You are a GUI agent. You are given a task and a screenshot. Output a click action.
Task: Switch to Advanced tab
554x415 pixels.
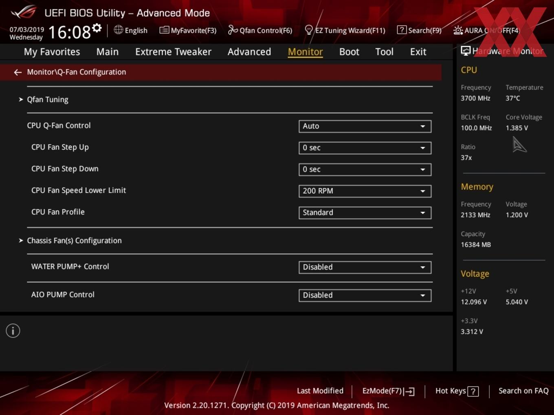[249, 52]
